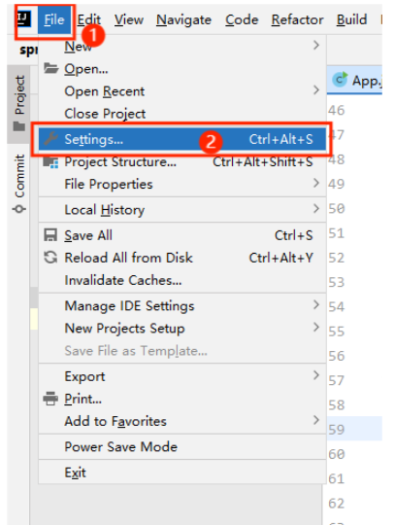Open the Edit menu
The height and width of the screenshot is (525, 394).
coord(89,19)
